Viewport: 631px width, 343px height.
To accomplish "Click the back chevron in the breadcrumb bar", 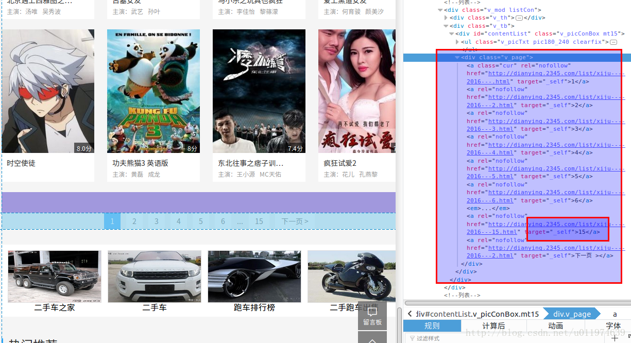I will [x=409, y=314].
